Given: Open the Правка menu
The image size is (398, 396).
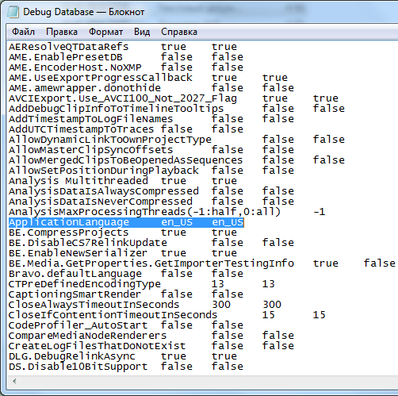Looking at the screenshot, I should 62,32.
